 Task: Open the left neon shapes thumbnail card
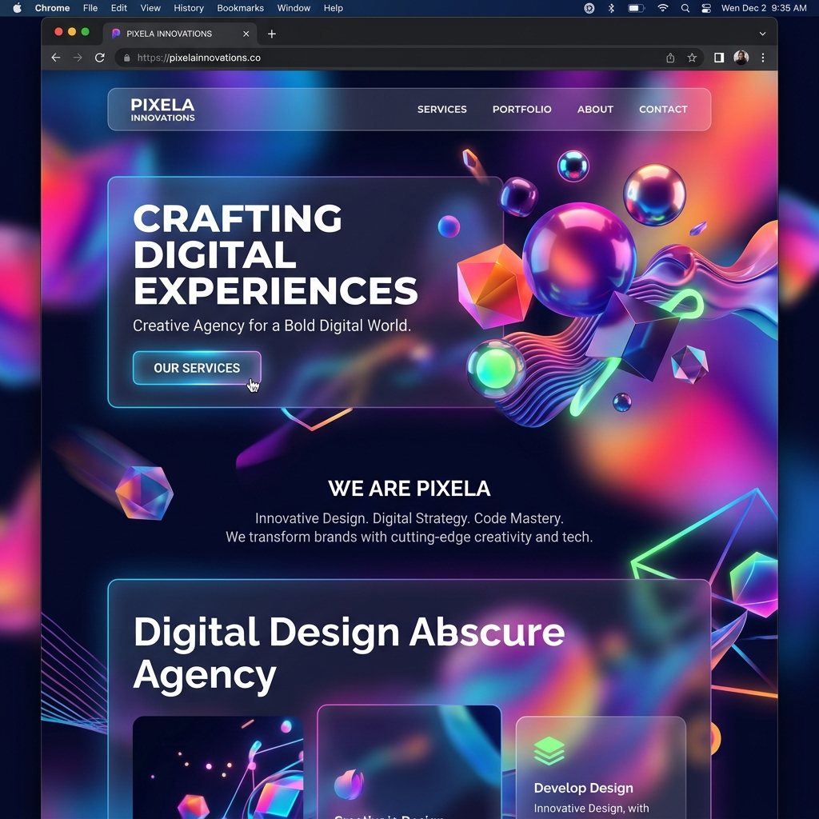(x=218, y=767)
